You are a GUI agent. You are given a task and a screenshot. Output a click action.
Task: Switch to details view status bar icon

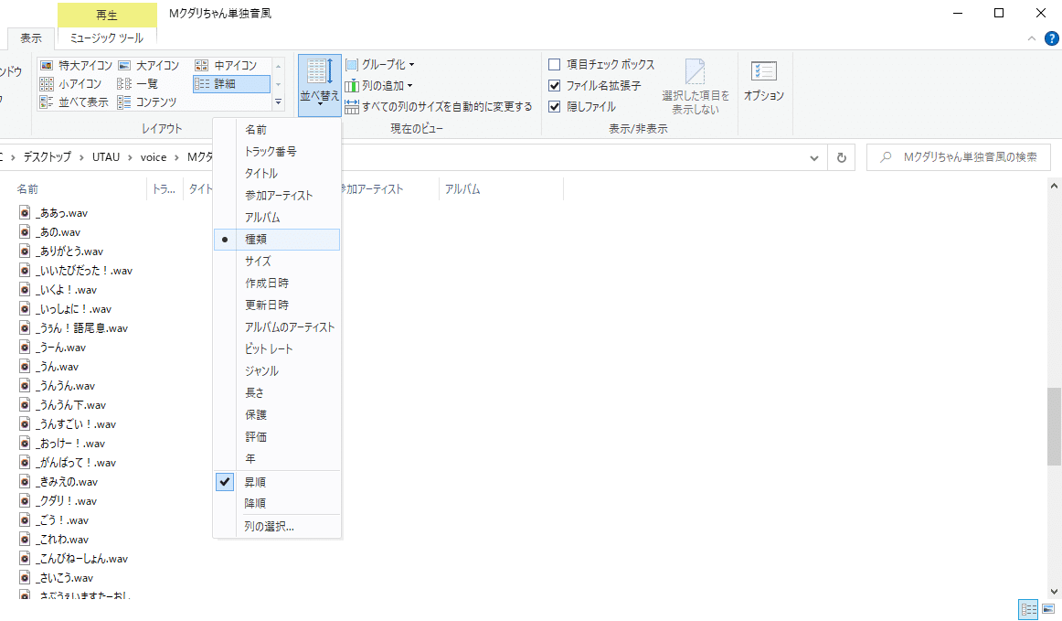click(x=1028, y=609)
